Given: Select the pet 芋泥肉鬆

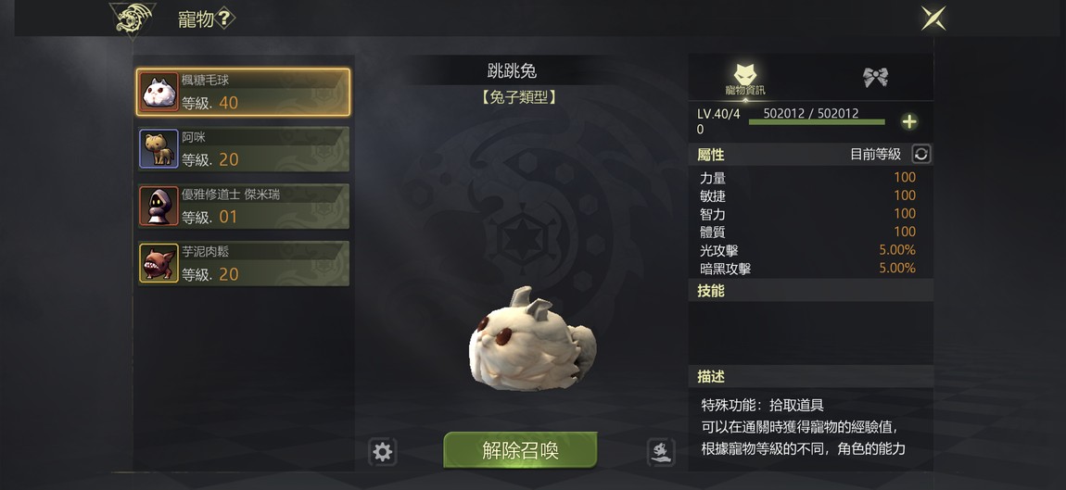Looking at the screenshot, I should pyautogui.click(x=244, y=263).
